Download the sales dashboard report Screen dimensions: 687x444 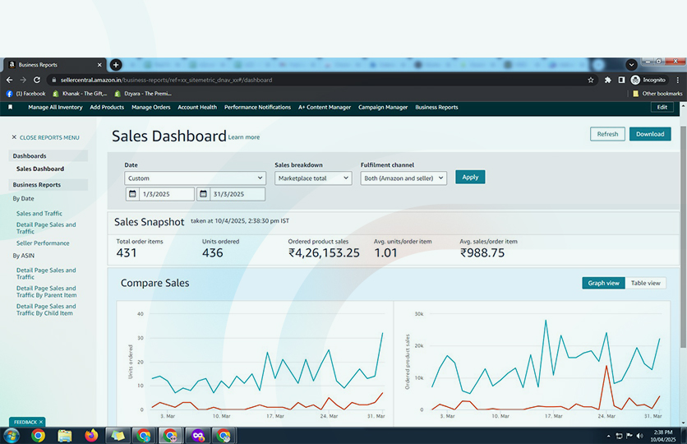[x=650, y=134]
